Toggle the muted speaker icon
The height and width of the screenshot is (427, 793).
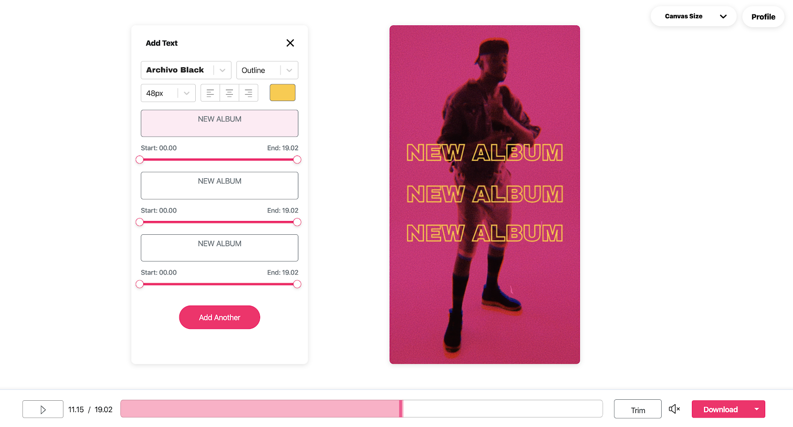675,409
